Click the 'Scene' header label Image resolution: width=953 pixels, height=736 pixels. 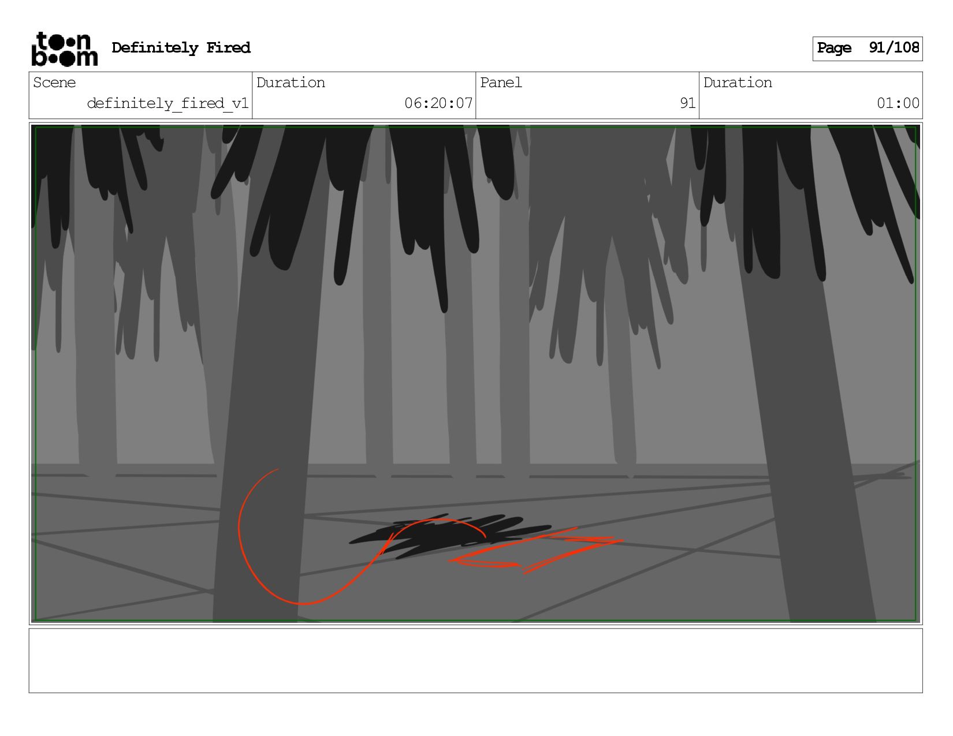[54, 83]
